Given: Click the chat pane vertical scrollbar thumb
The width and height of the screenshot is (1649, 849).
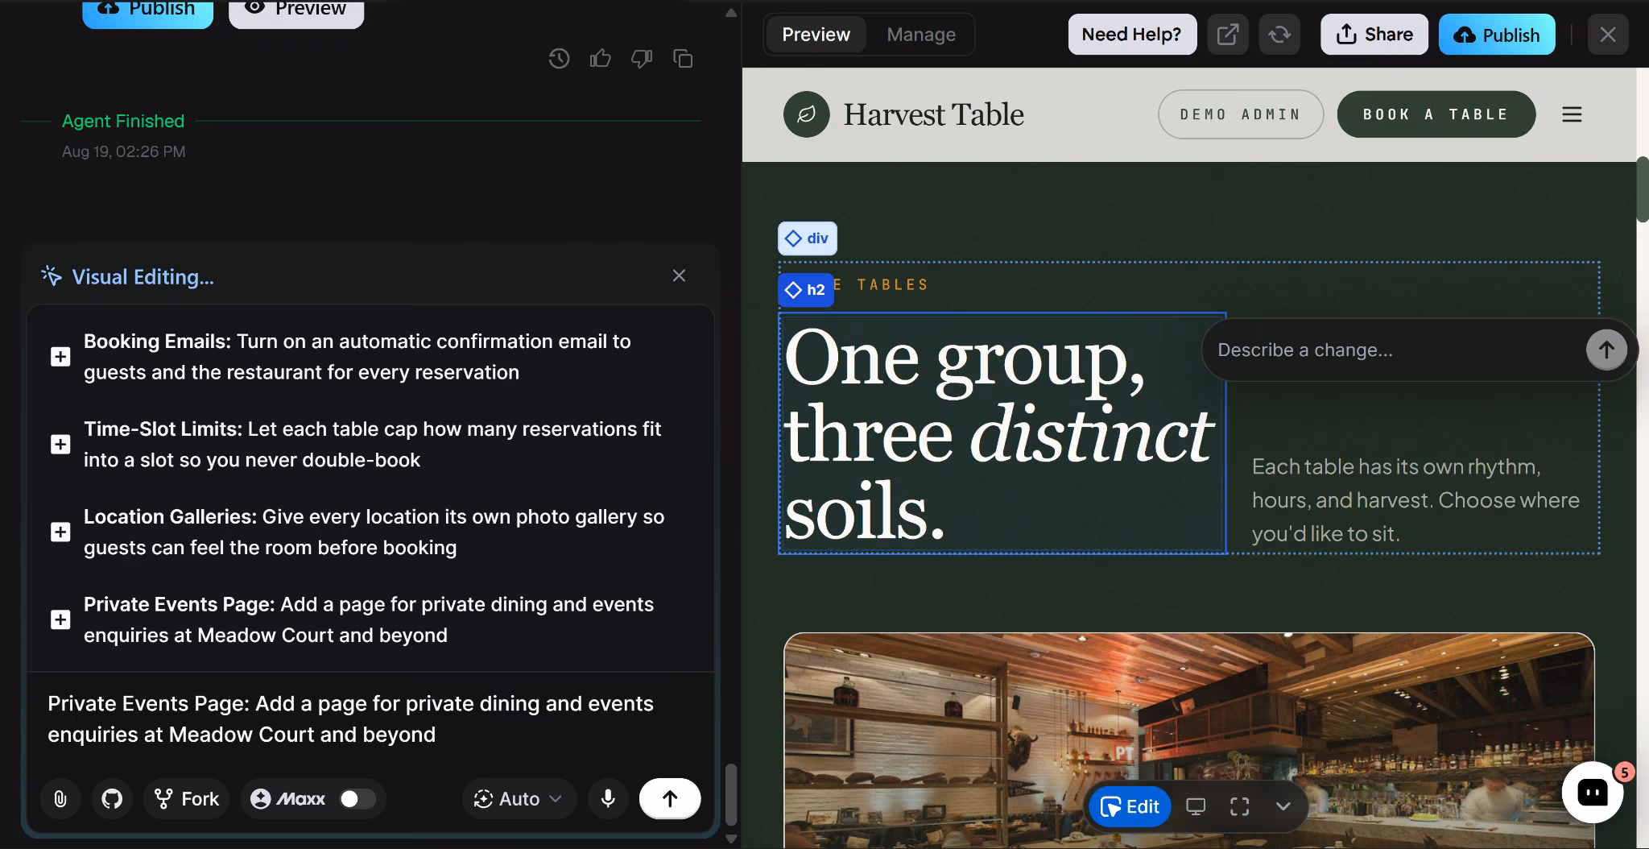Looking at the screenshot, I should pyautogui.click(x=730, y=795).
